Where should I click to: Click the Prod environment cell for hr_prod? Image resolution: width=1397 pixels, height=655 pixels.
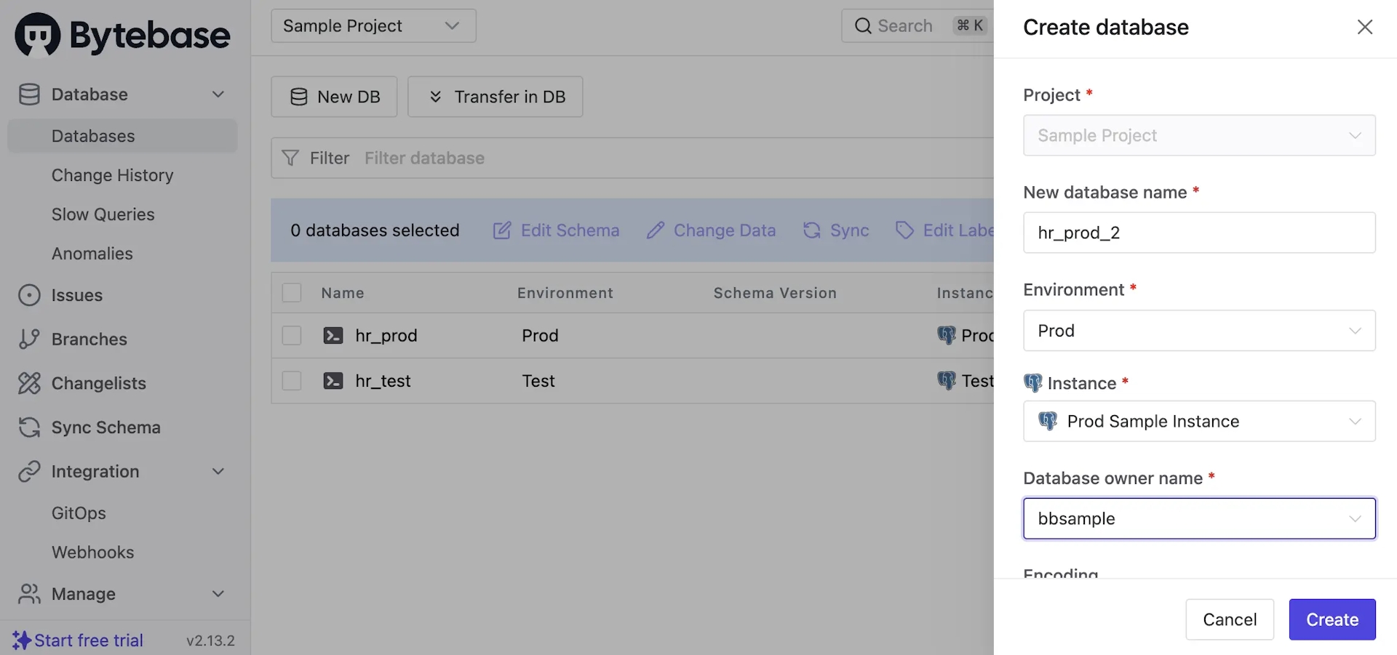click(x=540, y=335)
